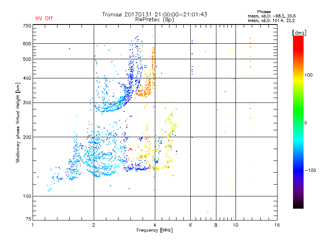Click the y-axis tick label '750'
326x245 pixels.
27,26
